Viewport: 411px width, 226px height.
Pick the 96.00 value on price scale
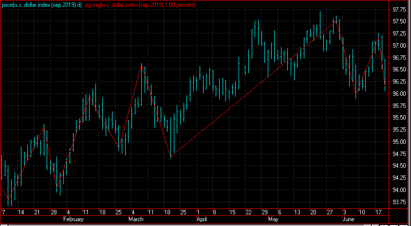399,94
